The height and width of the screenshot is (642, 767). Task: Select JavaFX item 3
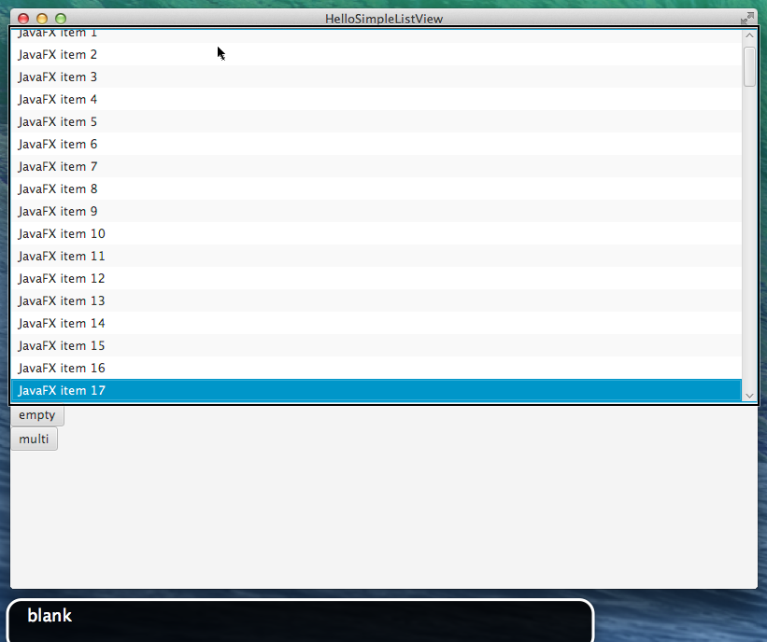point(58,77)
